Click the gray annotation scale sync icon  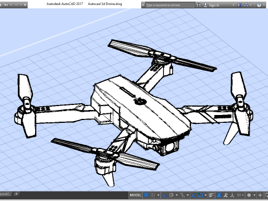click(232, 195)
